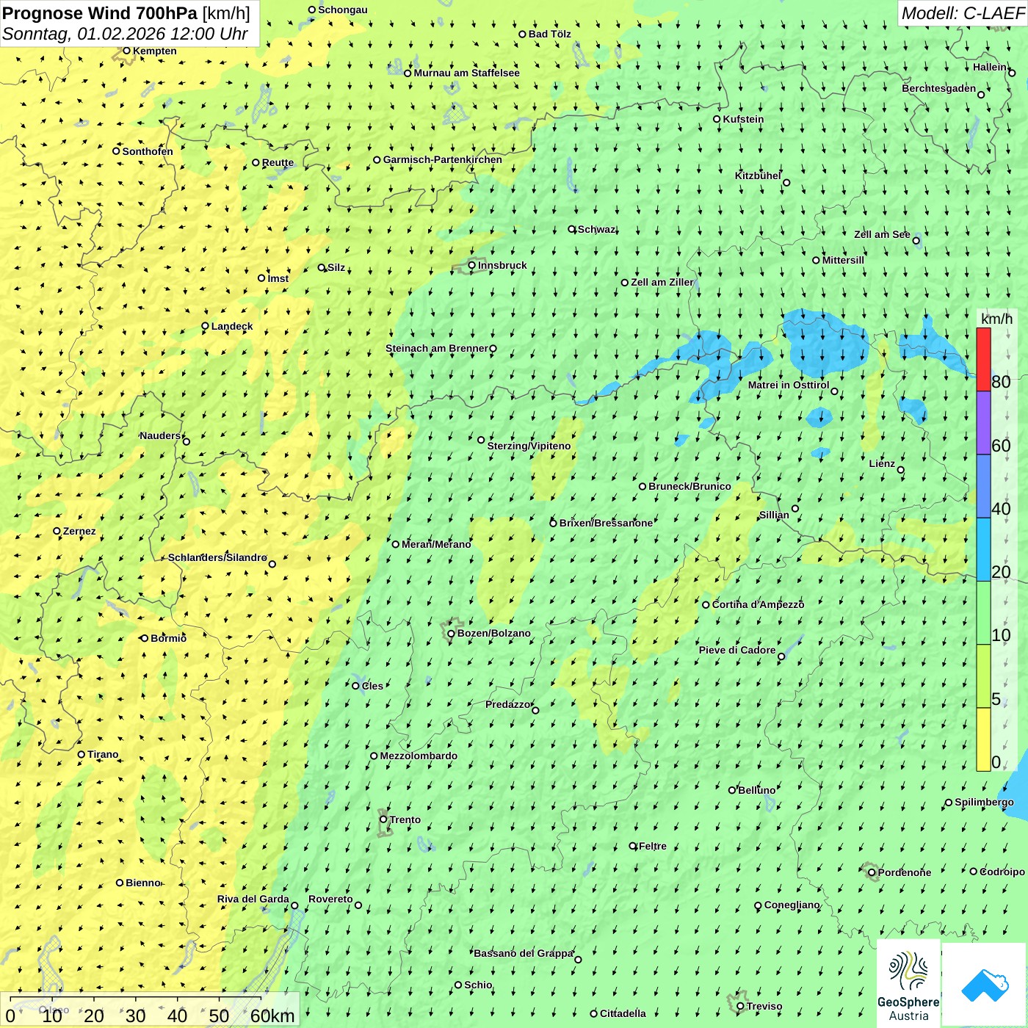Click the Conegliano city label

tap(792, 905)
